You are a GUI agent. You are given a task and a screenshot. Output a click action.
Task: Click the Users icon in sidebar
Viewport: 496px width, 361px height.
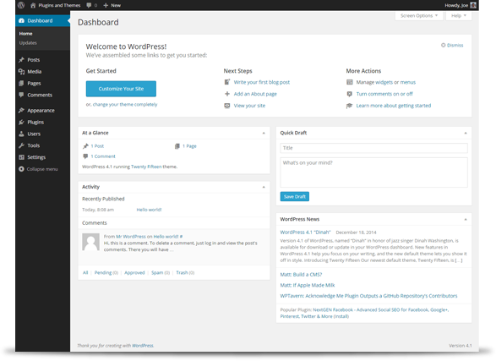click(21, 134)
